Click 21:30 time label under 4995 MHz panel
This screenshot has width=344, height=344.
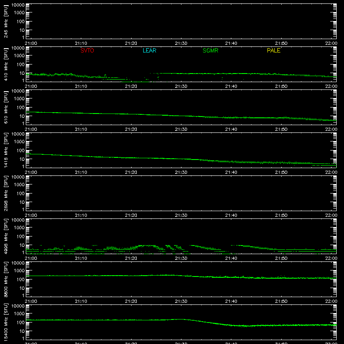(x=181, y=258)
